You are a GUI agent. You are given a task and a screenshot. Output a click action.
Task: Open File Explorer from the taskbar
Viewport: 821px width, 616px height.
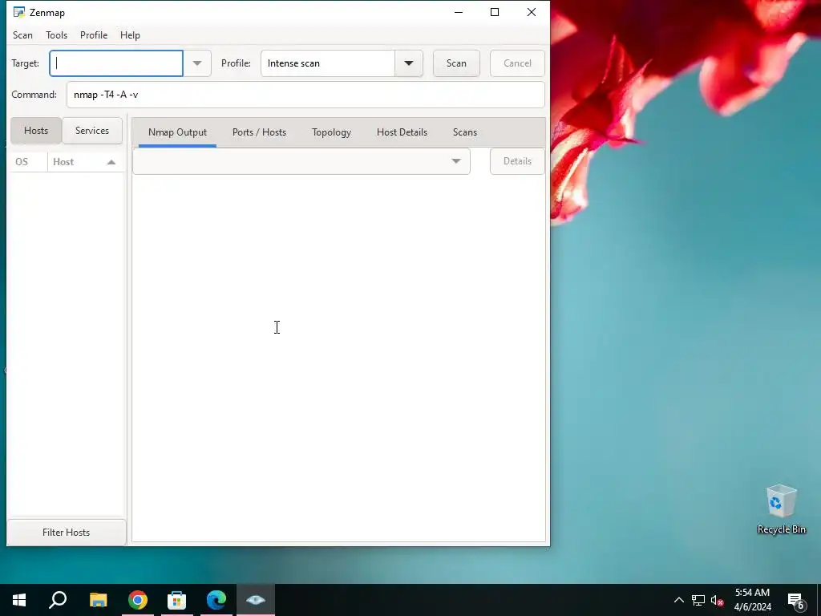98,600
